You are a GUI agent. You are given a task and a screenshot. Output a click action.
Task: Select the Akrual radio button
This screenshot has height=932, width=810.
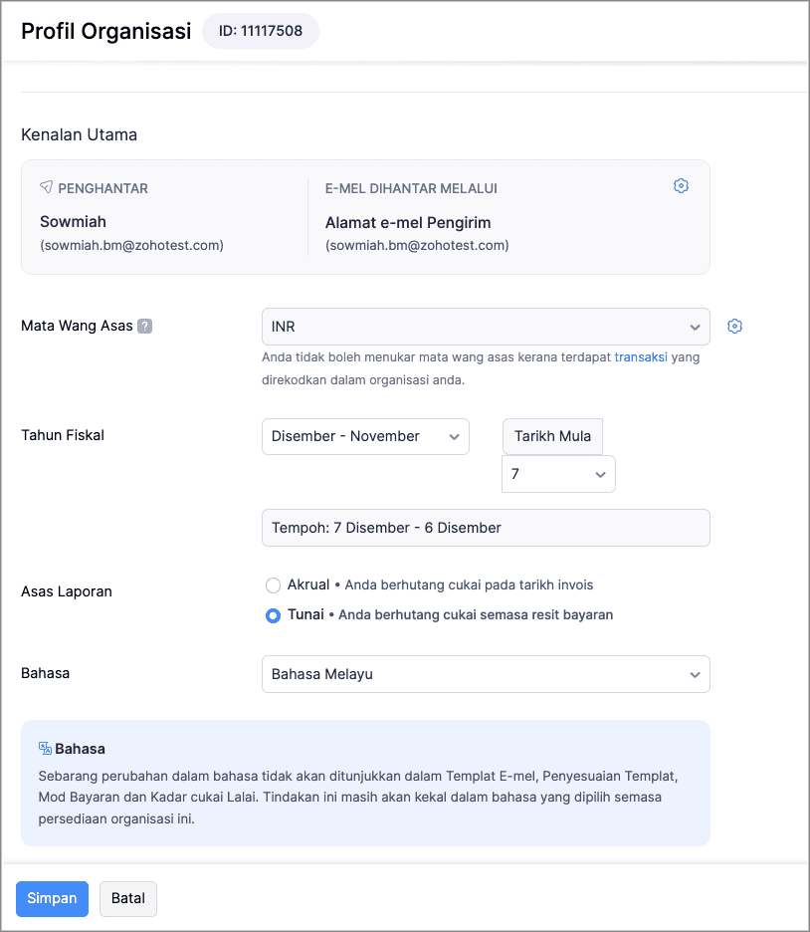tap(274, 585)
